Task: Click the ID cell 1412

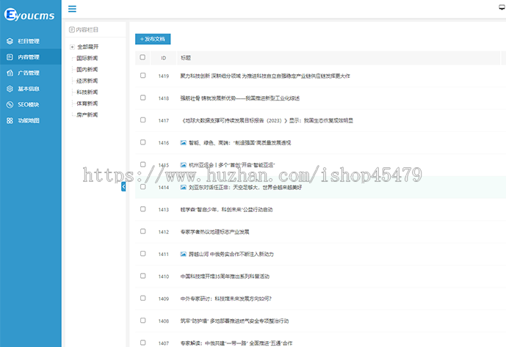Action: 164,232
